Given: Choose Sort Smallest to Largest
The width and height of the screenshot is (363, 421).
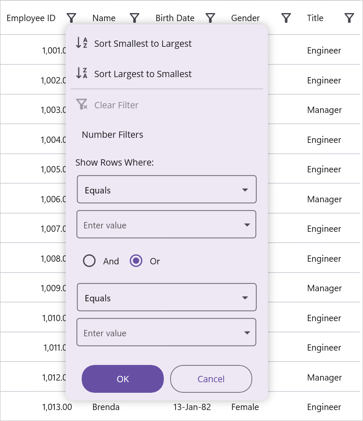Looking at the screenshot, I should tap(143, 43).
